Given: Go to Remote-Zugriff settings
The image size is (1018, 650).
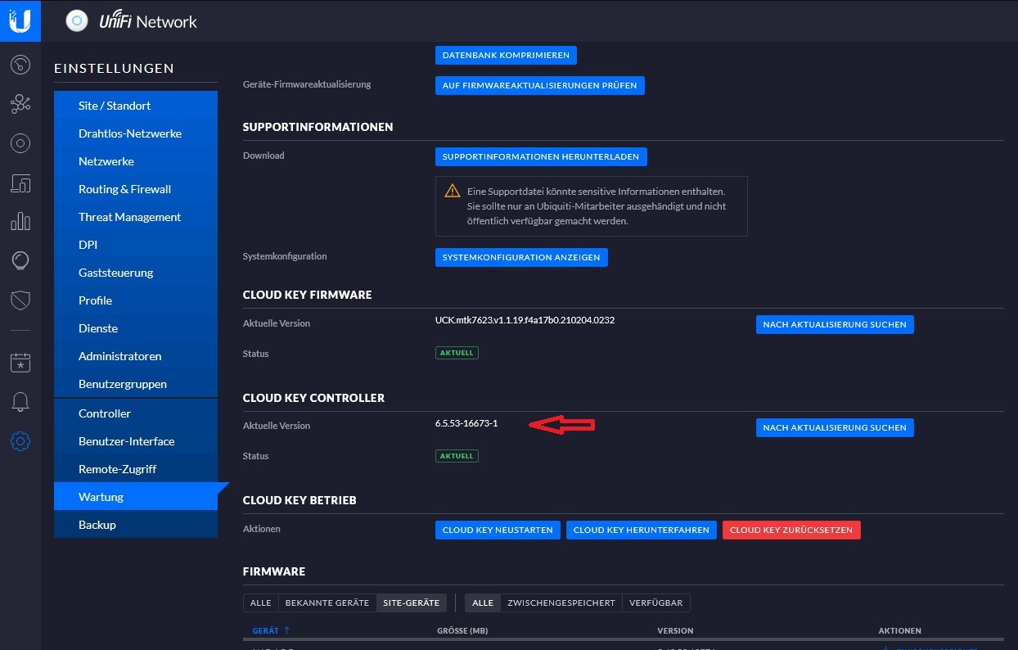Looking at the screenshot, I should point(136,469).
